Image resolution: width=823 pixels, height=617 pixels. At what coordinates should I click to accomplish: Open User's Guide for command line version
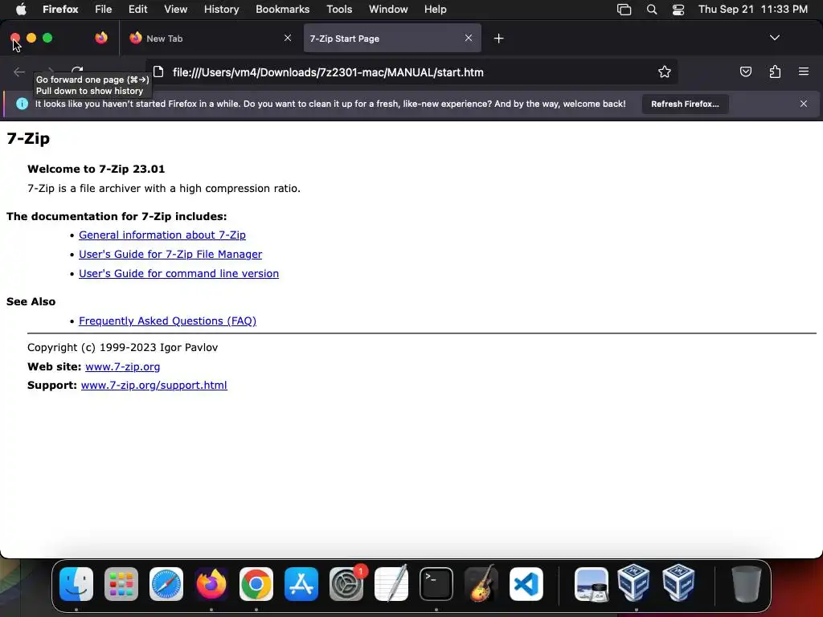pos(178,273)
